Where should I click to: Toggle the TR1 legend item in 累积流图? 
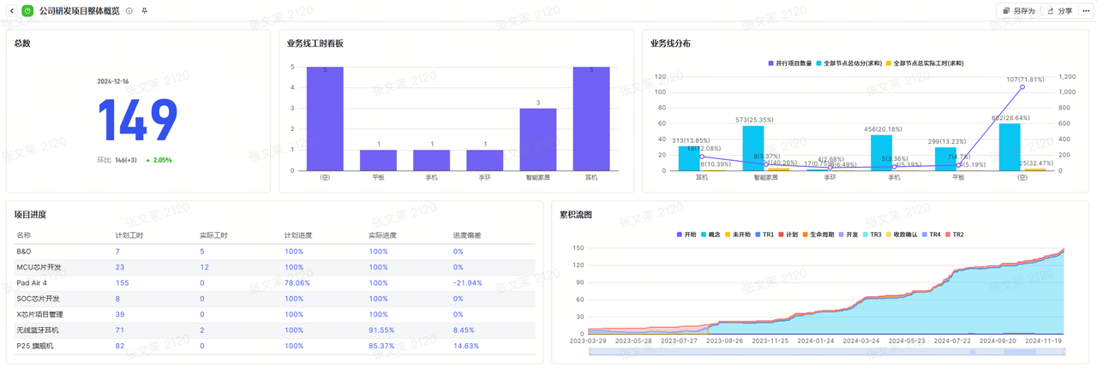click(x=764, y=234)
